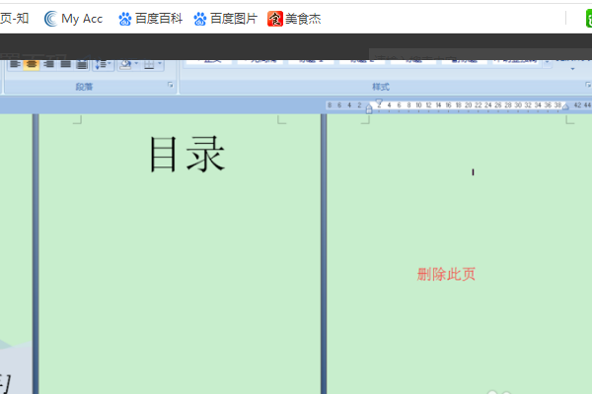Open the My Acc bookmark
The image size is (592, 394).
click(73, 19)
